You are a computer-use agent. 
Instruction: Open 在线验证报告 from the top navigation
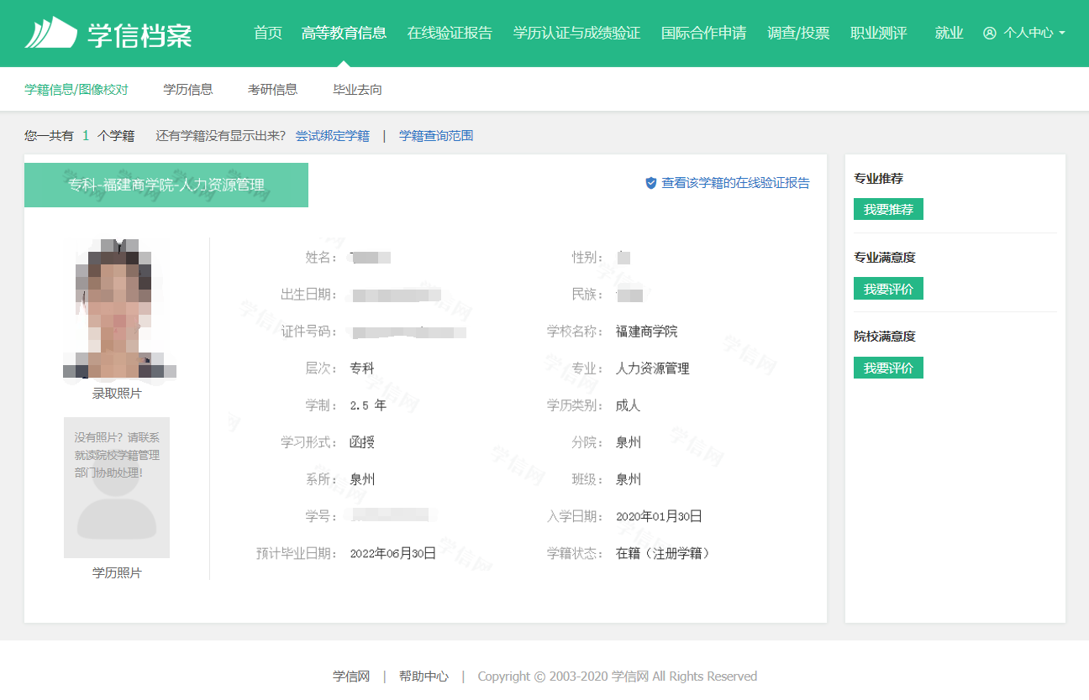[x=450, y=33]
